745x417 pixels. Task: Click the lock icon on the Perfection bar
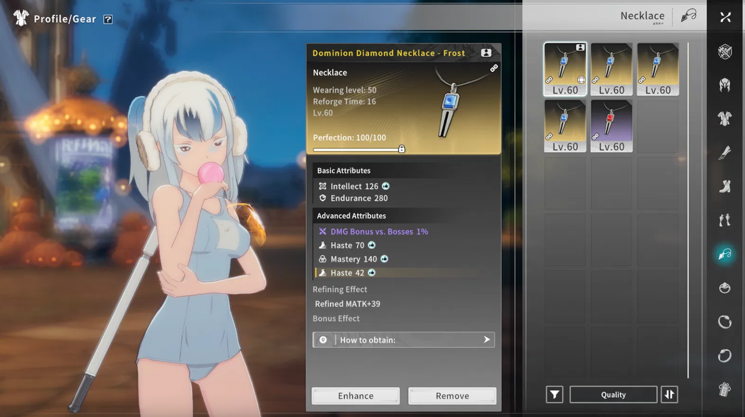pyautogui.click(x=402, y=149)
